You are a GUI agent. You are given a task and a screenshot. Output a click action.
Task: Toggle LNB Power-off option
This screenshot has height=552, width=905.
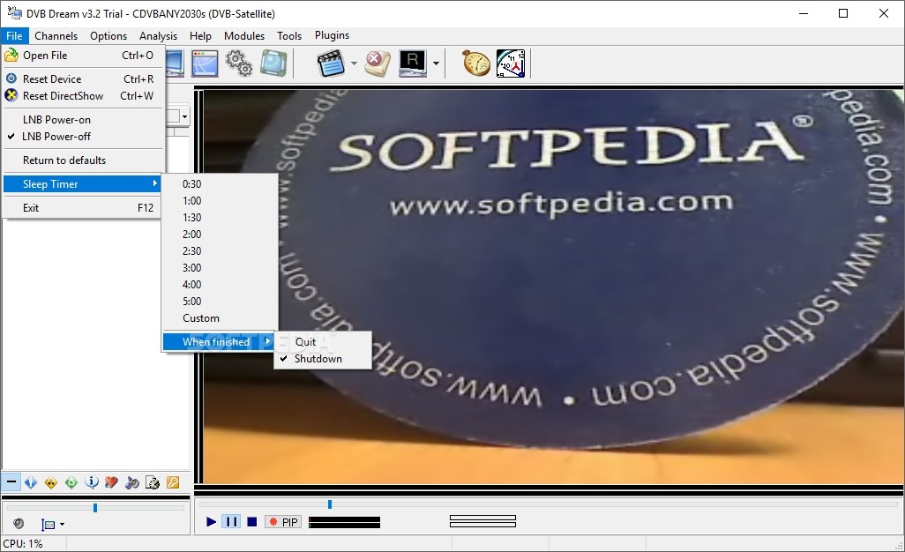point(84,137)
